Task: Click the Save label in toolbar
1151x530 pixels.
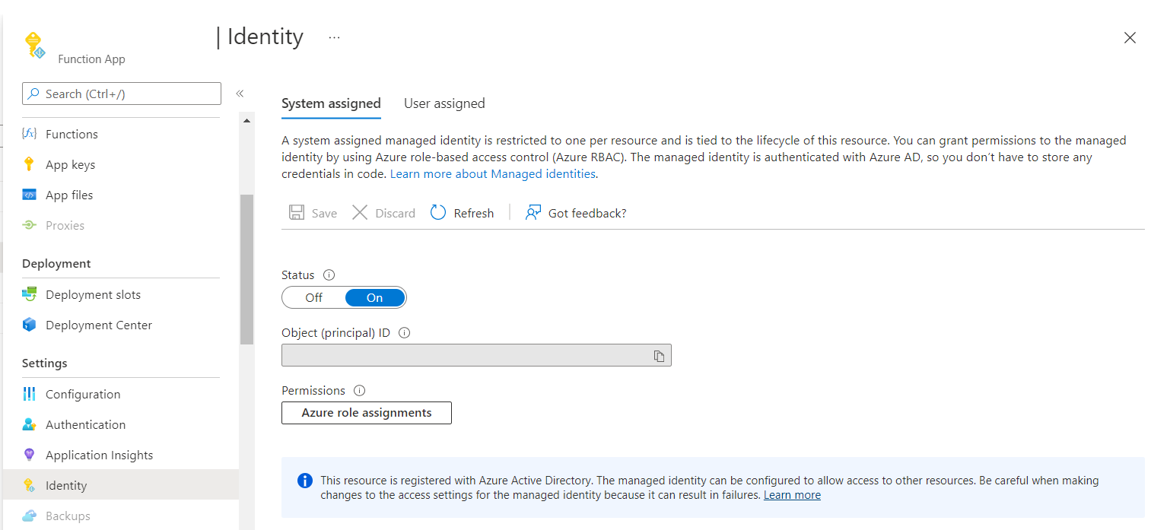Action: click(324, 213)
